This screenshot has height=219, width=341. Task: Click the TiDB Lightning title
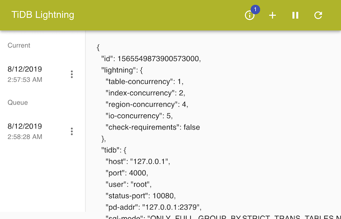pos(43,15)
